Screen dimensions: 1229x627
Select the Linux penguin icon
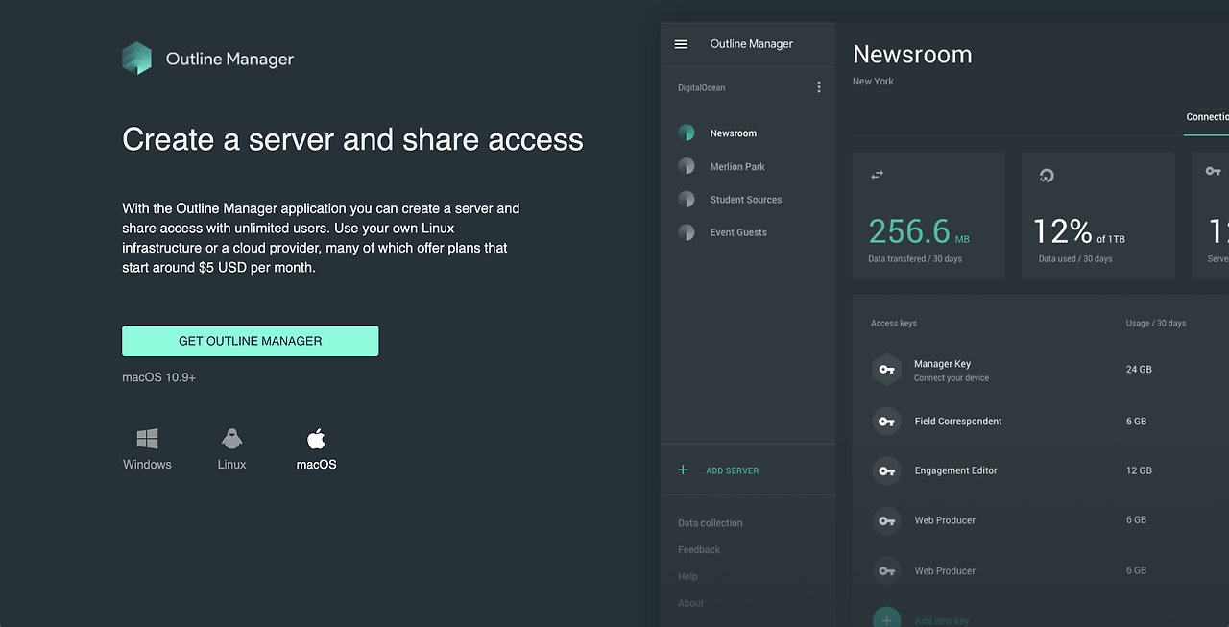(231, 439)
